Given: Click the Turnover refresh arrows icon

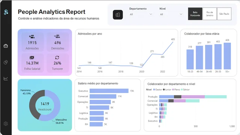Looking at the screenshot, I should click(57, 57).
